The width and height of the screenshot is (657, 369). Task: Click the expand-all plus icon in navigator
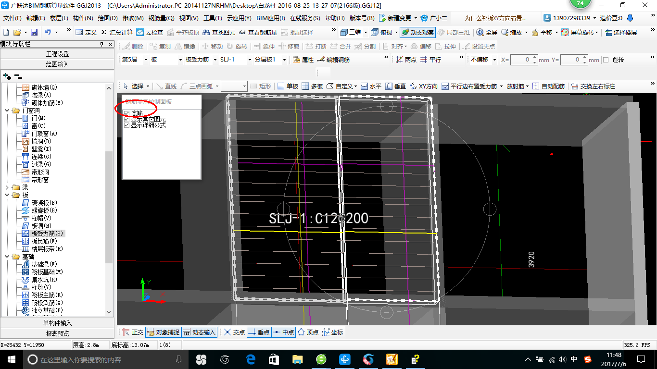(x=7, y=76)
